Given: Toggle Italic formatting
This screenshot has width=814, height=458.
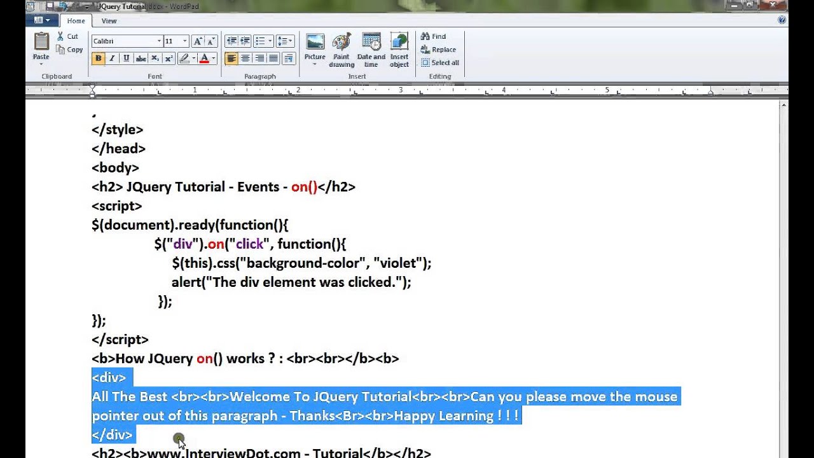Looking at the screenshot, I should [112, 59].
